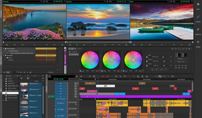Toggle the second wheel Hue enable button
The image size is (202, 118).
[x=102, y=71]
